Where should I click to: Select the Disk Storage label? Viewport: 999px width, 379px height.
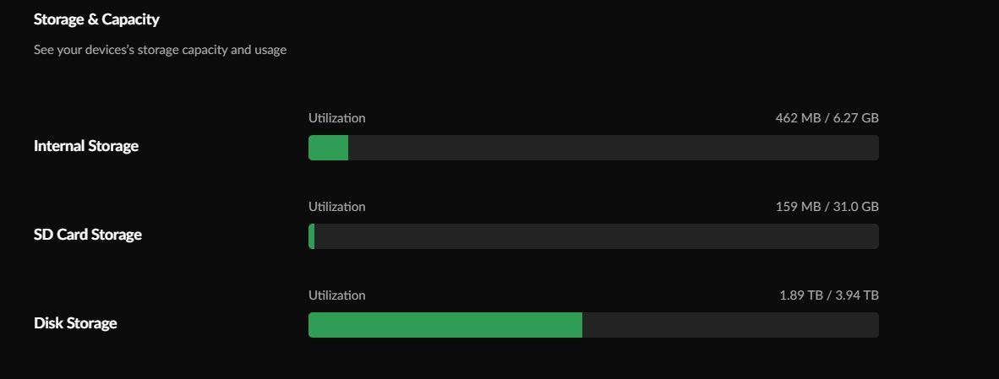pyautogui.click(x=75, y=323)
